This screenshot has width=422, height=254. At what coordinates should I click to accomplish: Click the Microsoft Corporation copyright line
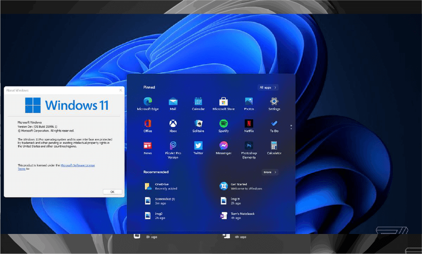pos(46,131)
